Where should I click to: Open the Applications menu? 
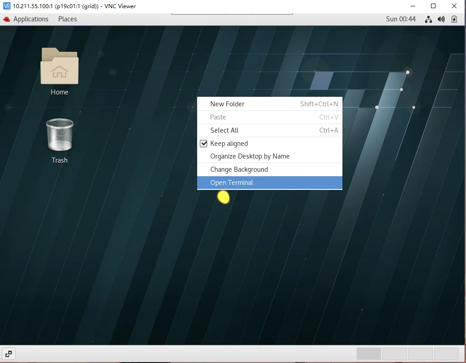tap(31, 19)
